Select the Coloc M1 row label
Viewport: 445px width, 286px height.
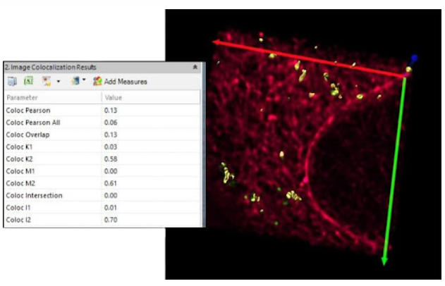tap(20, 171)
